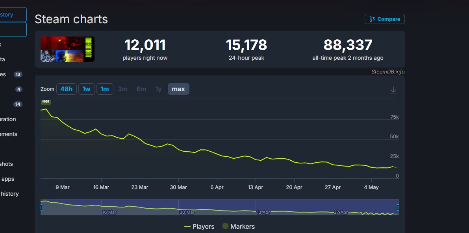Click the 88,337 all-time peak figure
The width and height of the screenshot is (469, 233).
pos(348,45)
